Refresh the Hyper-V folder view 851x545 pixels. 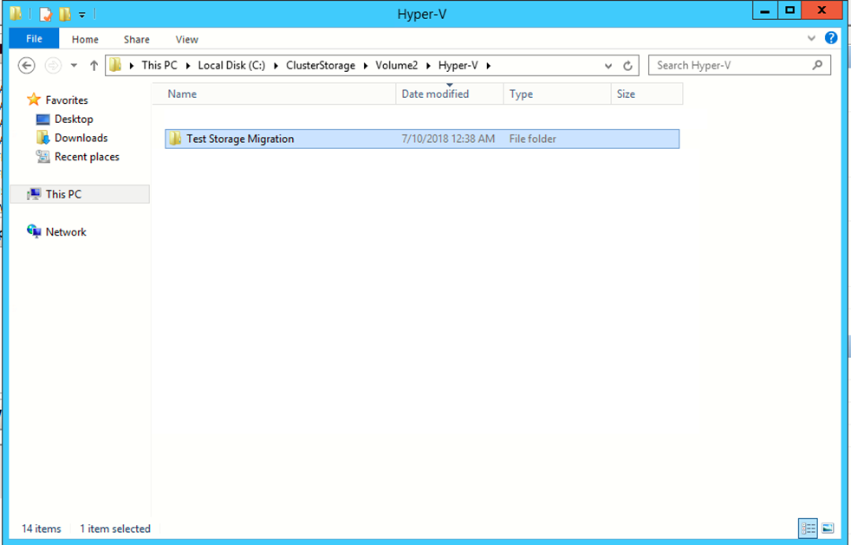click(x=628, y=66)
